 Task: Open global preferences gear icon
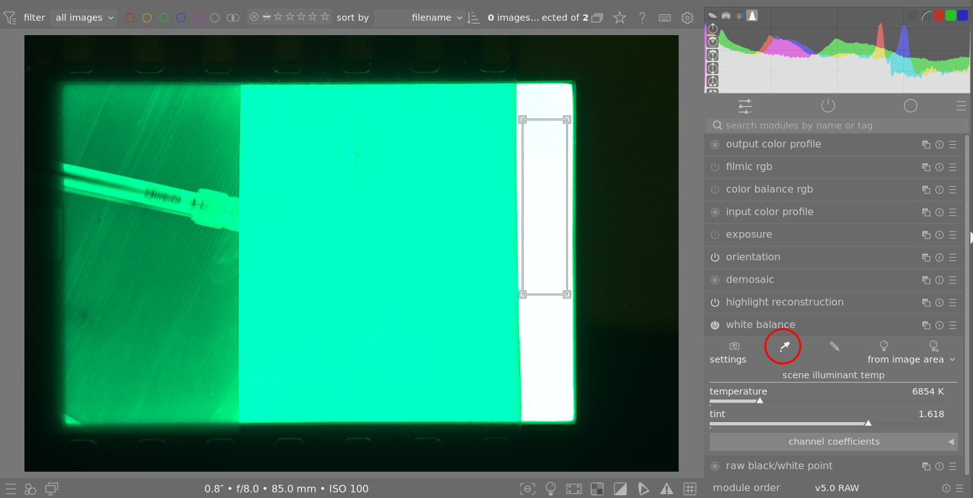click(687, 18)
